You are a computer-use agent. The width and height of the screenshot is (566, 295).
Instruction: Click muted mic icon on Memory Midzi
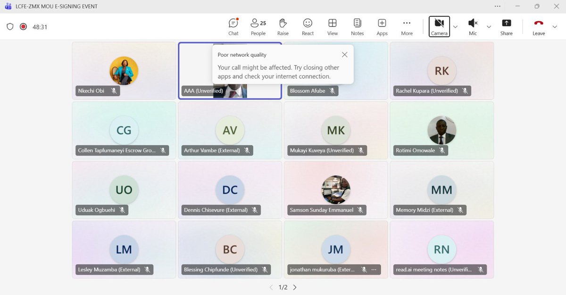tap(460, 210)
